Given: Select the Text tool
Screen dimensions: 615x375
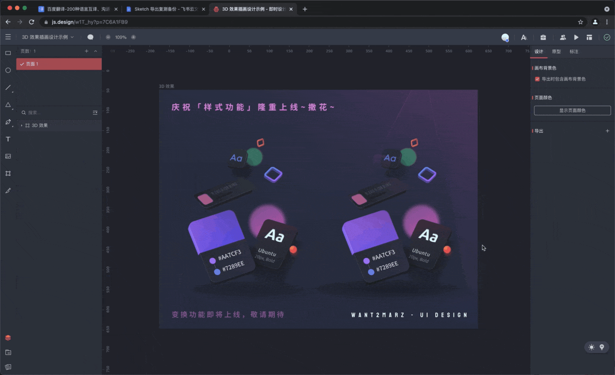Looking at the screenshot, I should [8, 139].
